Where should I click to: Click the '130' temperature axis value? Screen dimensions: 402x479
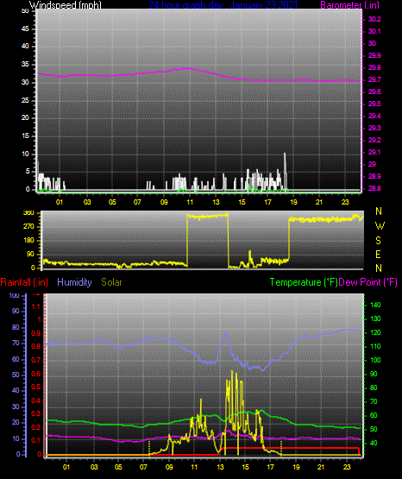[x=375, y=318]
